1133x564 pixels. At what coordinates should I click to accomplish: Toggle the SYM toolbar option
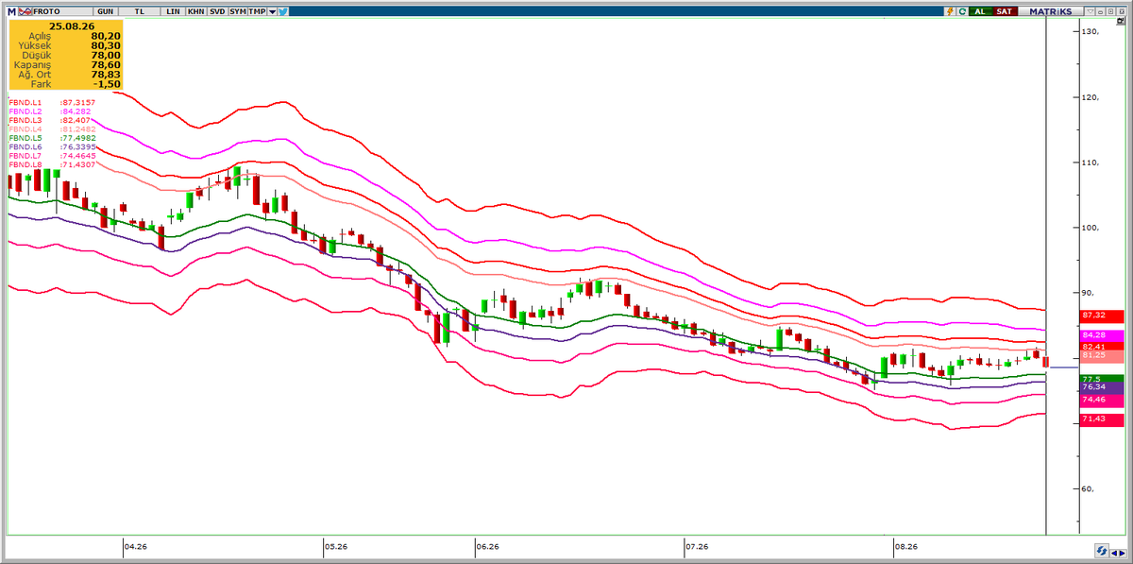tap(237, 11)
